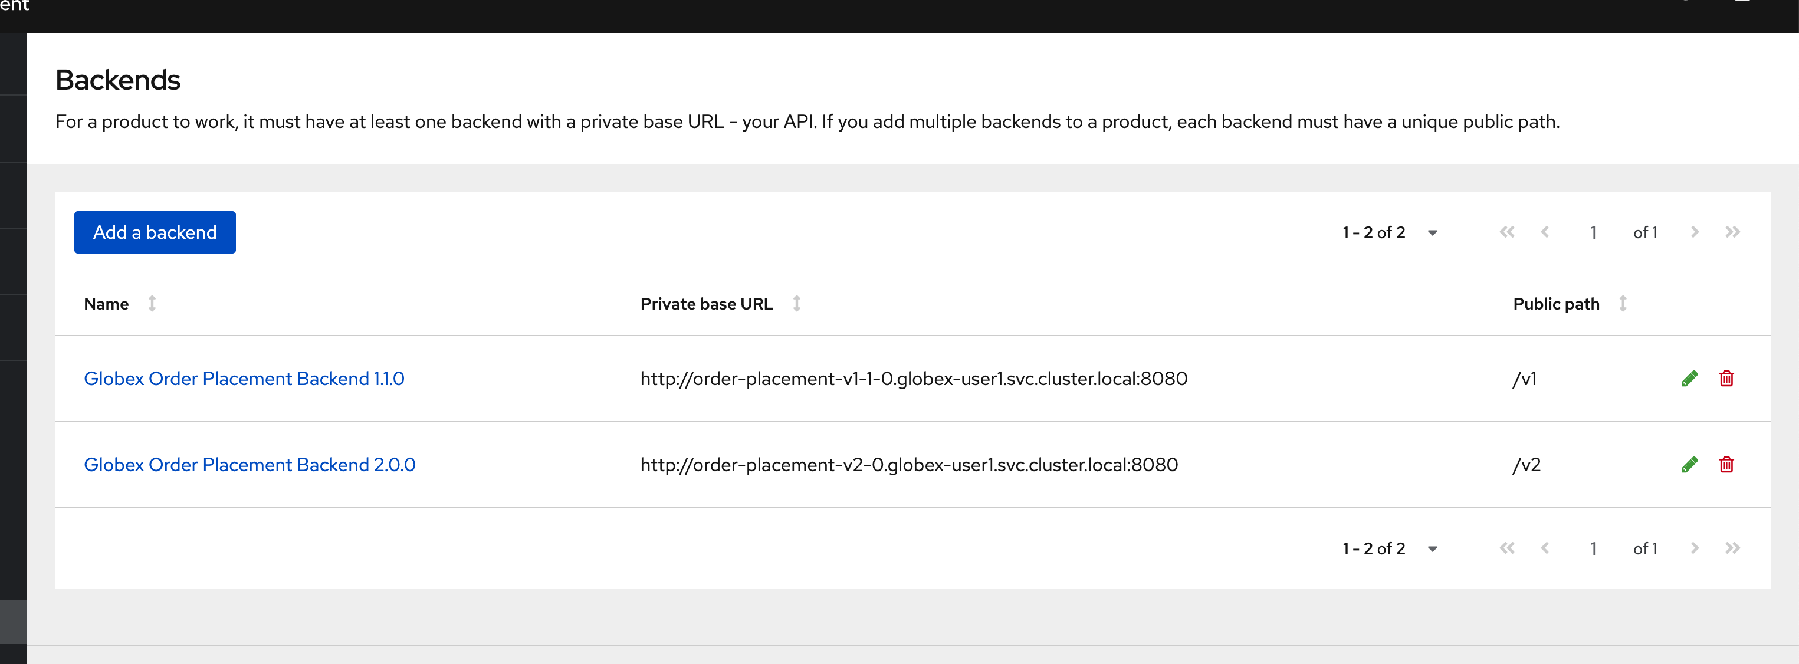Click the Add a backend button
This screenshot has width=1799, height=664.
pyautogui.click(x=154, y=233)
